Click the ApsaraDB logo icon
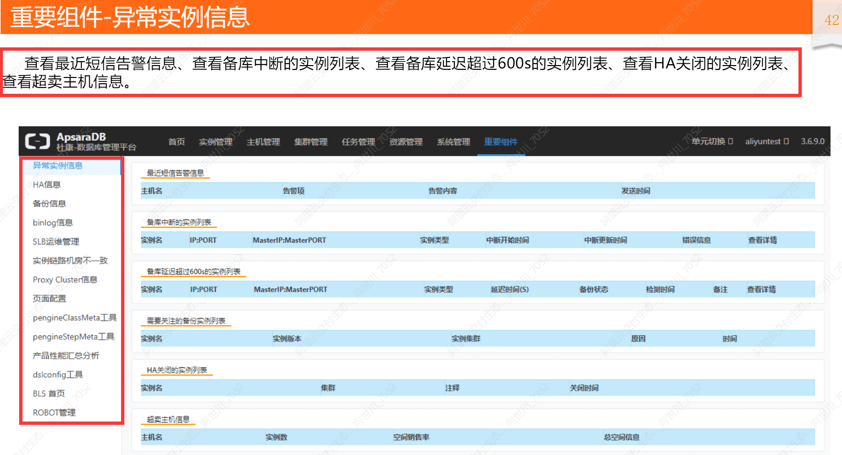842x455 pixels. pyautogui.click(x=37, y=141)
